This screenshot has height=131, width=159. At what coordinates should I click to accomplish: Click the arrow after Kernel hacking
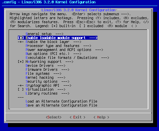point(61,77)
